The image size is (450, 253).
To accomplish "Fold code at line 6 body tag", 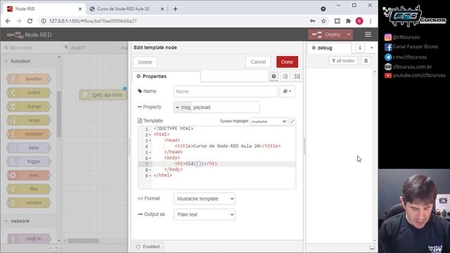I will (x=150, y=158).
